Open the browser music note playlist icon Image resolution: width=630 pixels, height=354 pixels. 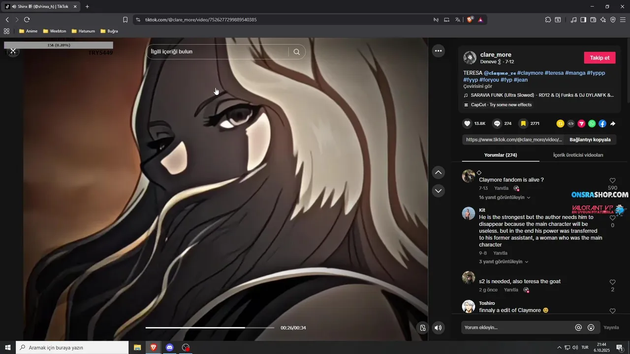pos(573,20)
